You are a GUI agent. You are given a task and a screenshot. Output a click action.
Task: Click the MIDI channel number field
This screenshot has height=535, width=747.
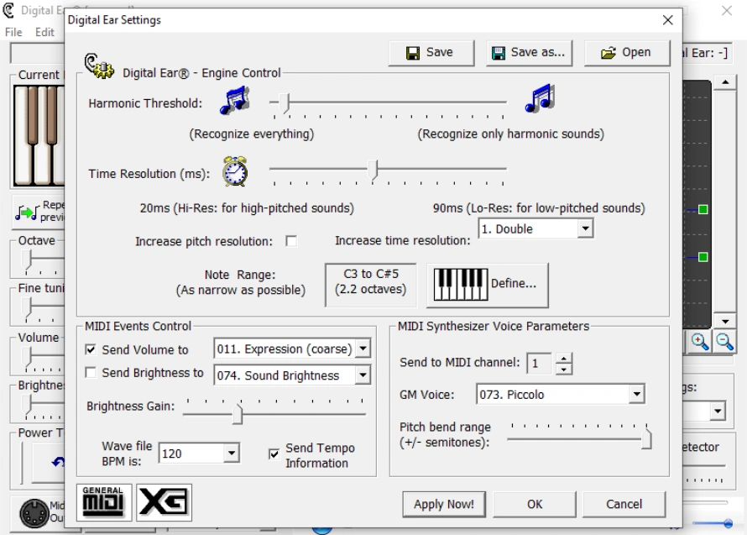pyautogui.click(x=539, y=364)
